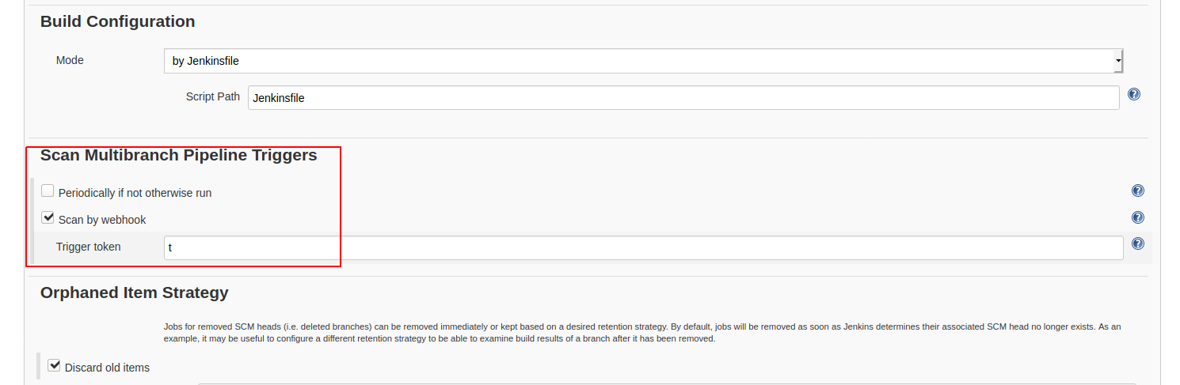The height and width of the screenshot is (385, 1180).
Task: Uncheck the Scan by webhook checkbox
Action: 48,217
